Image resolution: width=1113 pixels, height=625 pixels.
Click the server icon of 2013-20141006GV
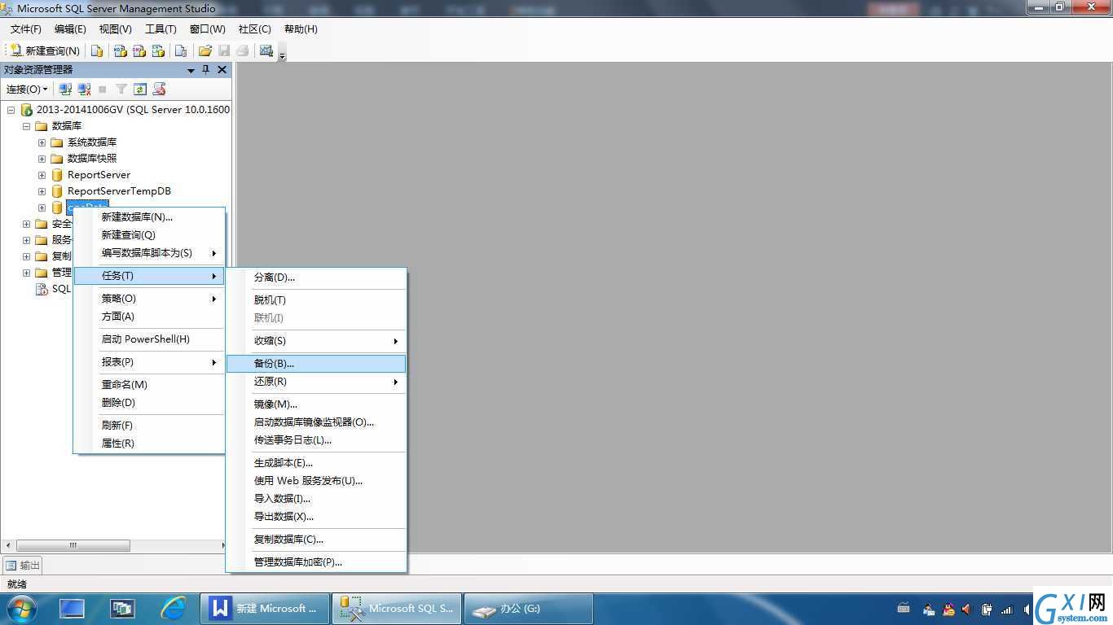[x=26, y=110]
